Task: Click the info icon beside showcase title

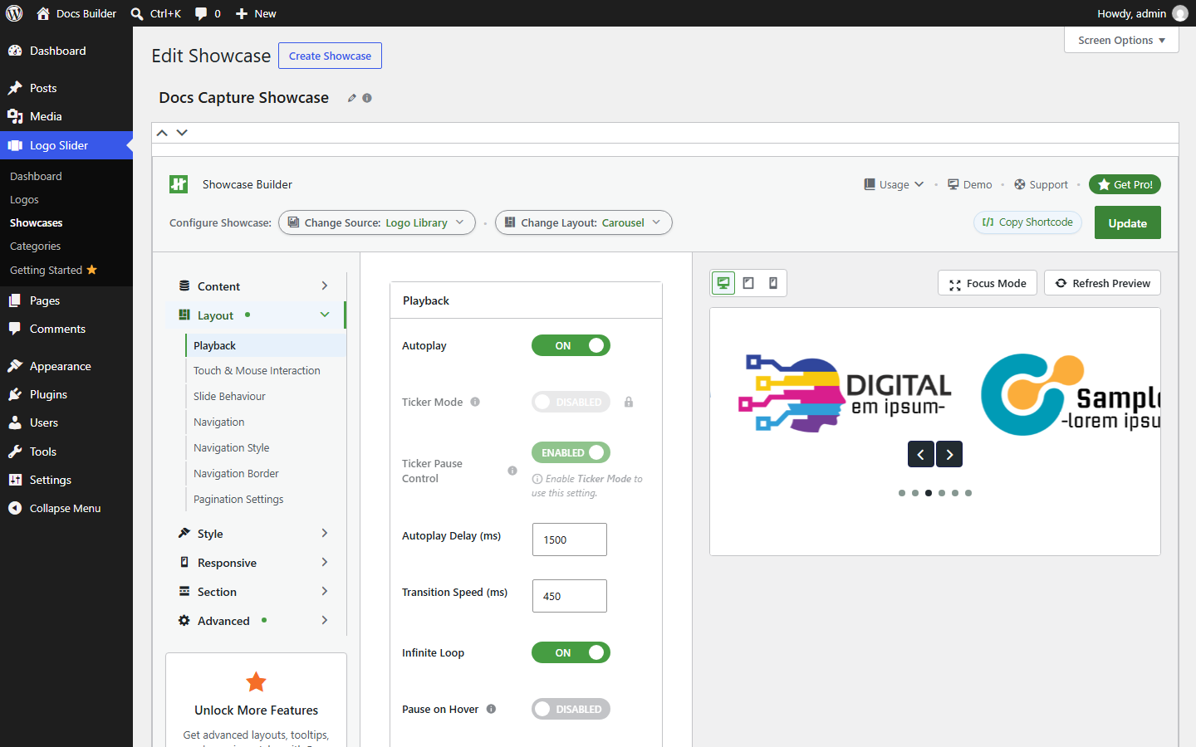Action: [x=367, y=98]
